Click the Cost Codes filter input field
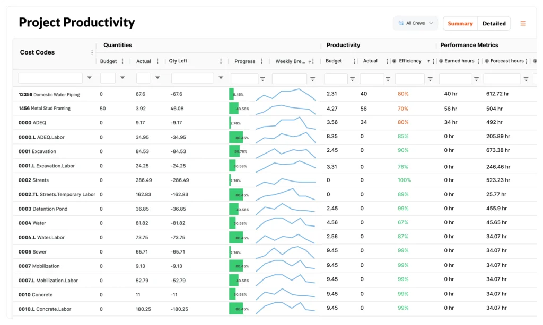Image resolution: width=543 pixels, height=325 pixels. 50,77
